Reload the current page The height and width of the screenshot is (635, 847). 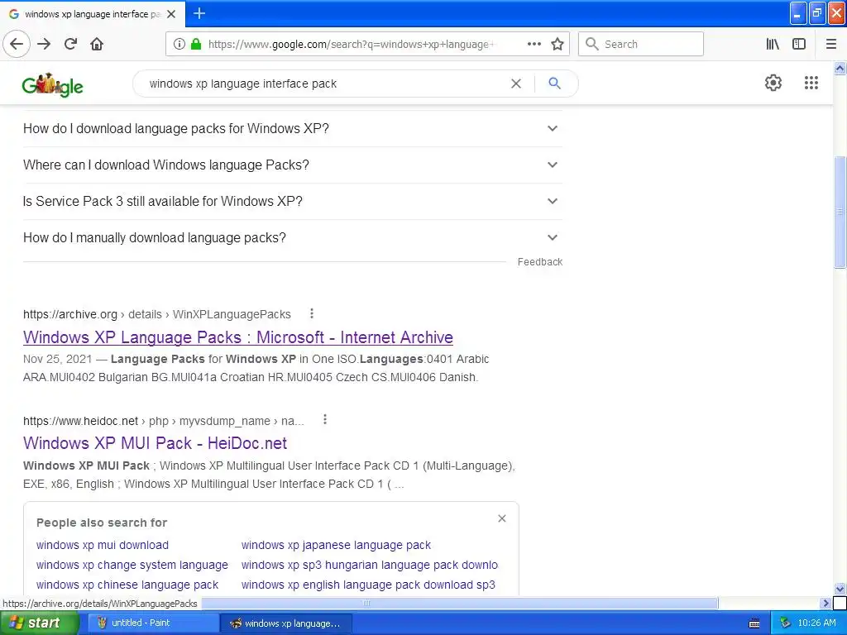(70, 44)
